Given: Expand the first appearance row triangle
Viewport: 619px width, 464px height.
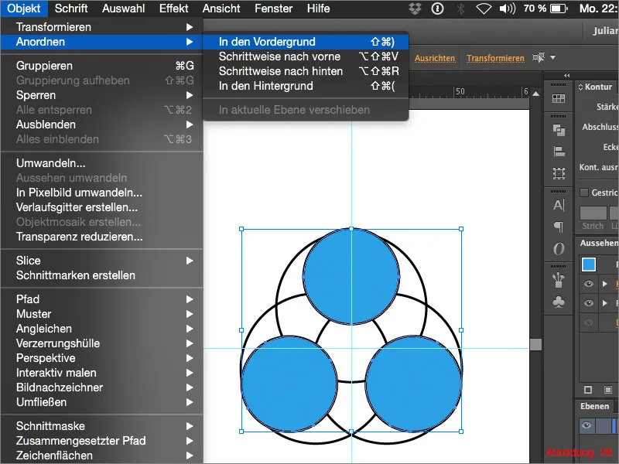Looking at the screenshot, I should [x=604, y=284].
